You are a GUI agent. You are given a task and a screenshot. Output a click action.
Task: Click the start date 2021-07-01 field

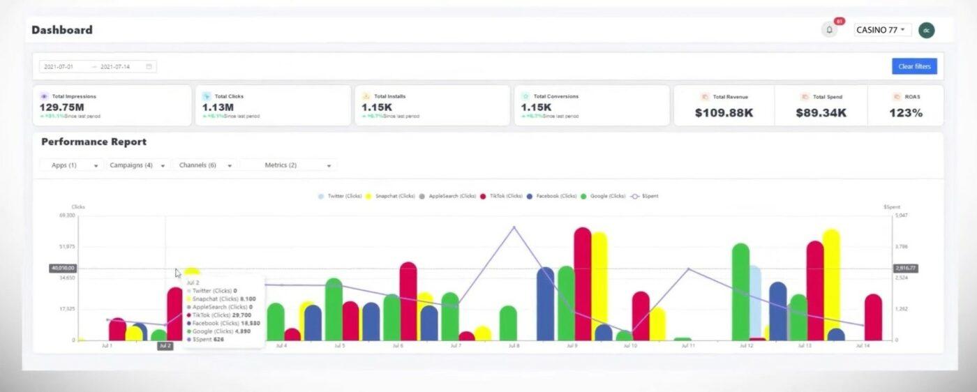coord(59,67)
